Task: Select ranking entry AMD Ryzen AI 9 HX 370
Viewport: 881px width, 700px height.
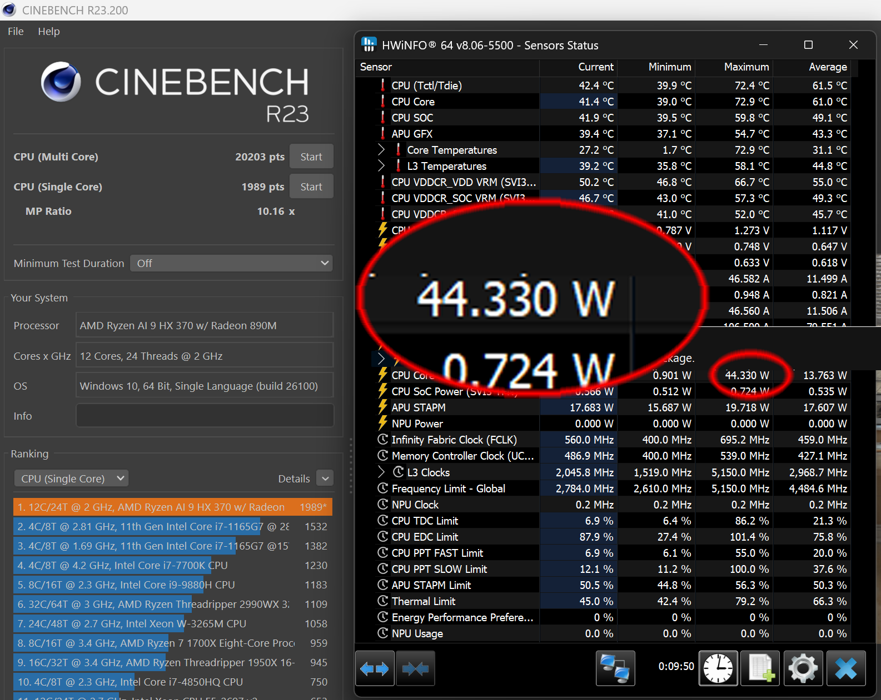Action: [173, 507]
